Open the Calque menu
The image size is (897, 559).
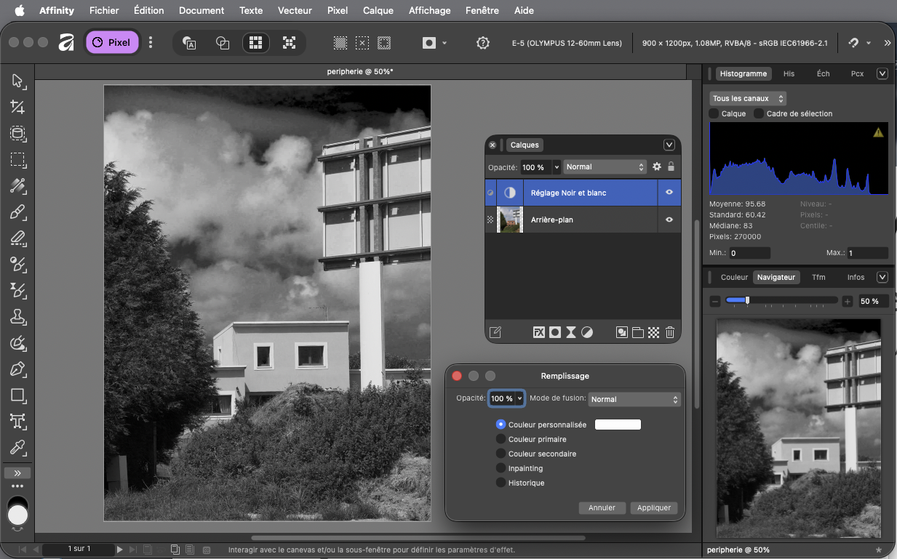[x=378, y=10]
